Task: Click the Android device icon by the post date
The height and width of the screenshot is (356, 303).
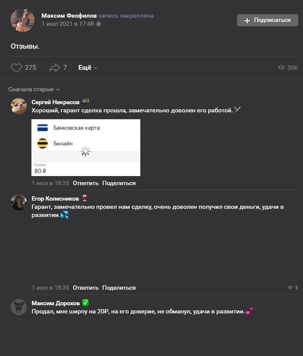Action: tap(99, 24)
